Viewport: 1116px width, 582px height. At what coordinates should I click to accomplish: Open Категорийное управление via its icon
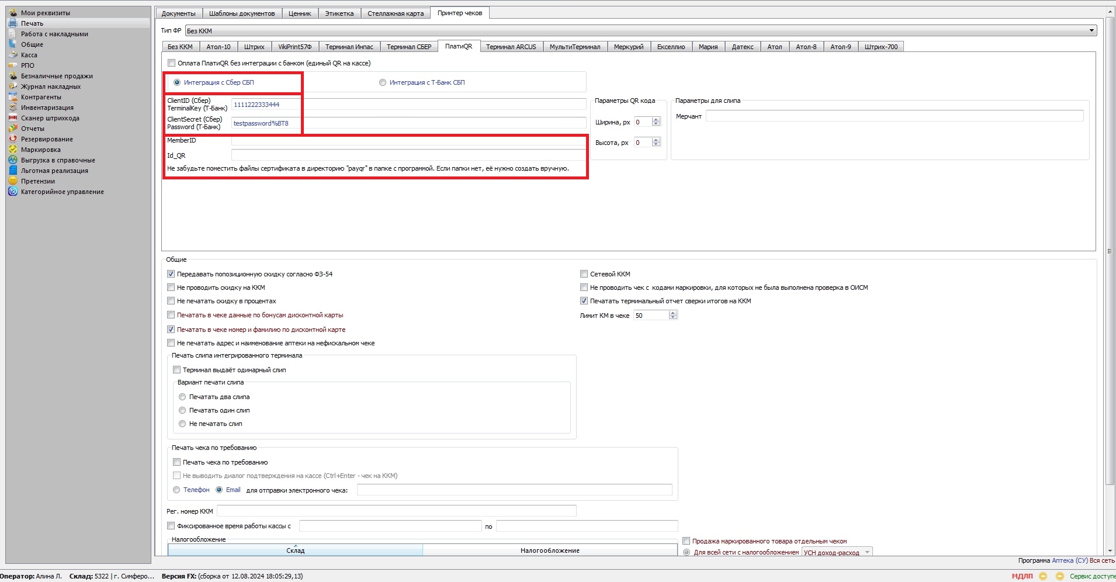(x=13, y=192)
